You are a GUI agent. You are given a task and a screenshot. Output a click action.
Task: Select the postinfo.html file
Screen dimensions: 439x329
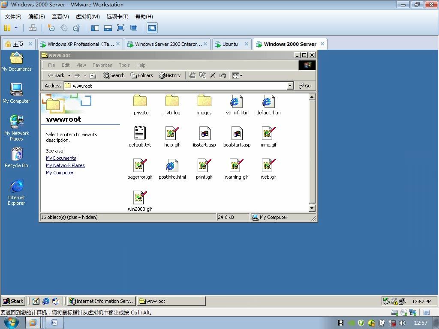tap(172, 169)
